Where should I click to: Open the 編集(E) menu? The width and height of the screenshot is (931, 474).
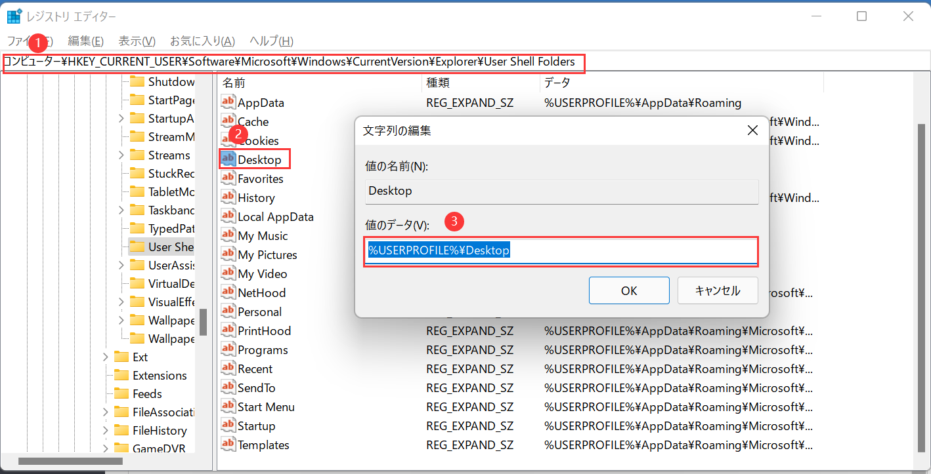(x=85, y=41)
